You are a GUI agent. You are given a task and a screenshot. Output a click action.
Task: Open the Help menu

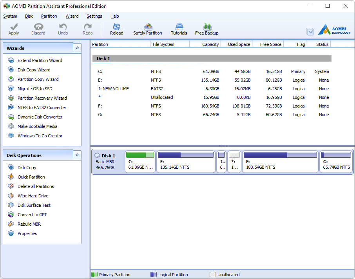pos(115,16)
